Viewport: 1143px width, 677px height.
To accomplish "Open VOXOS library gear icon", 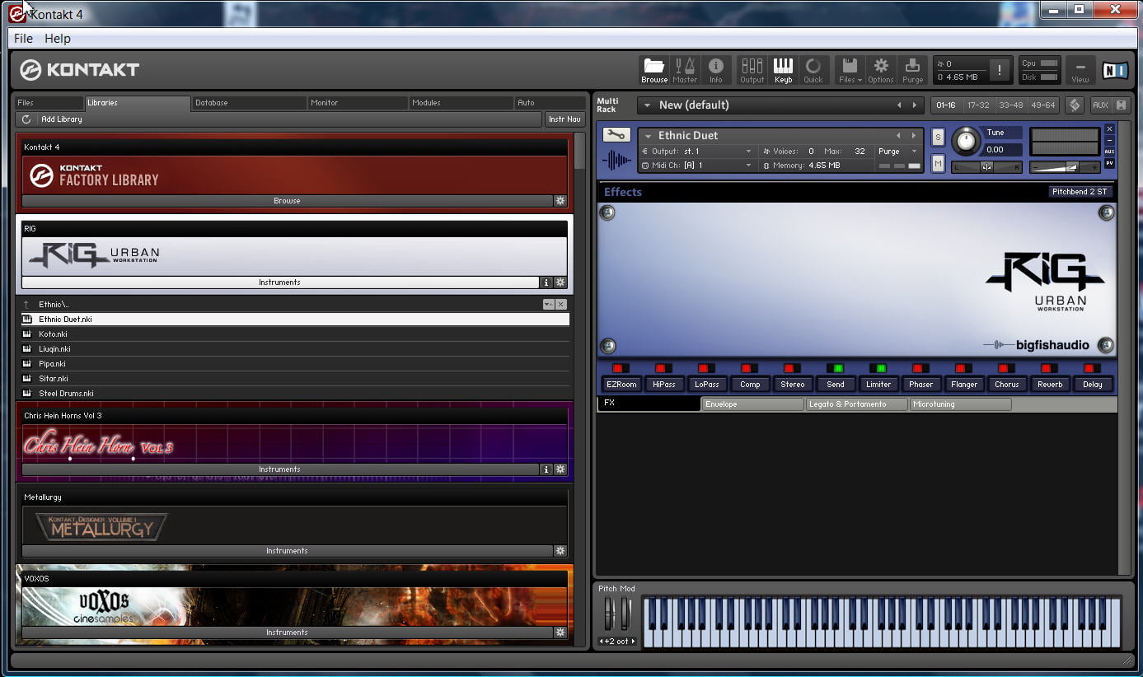I will click(x=560, y=633).
